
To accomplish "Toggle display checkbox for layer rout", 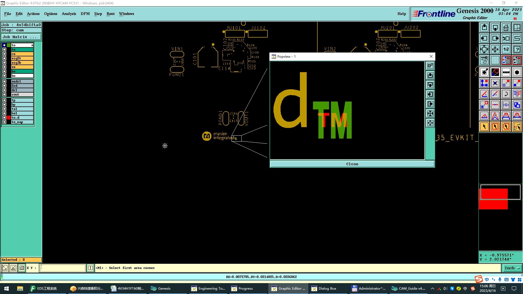I will (4, 94).
